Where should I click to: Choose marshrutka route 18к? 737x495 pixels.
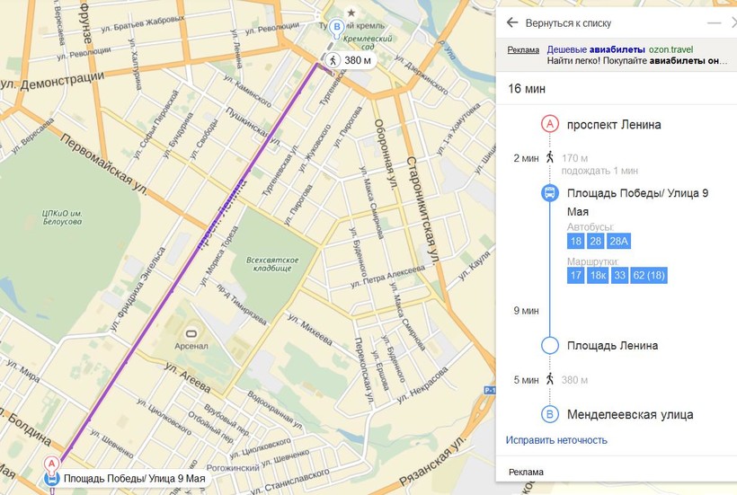click(598, 275)
